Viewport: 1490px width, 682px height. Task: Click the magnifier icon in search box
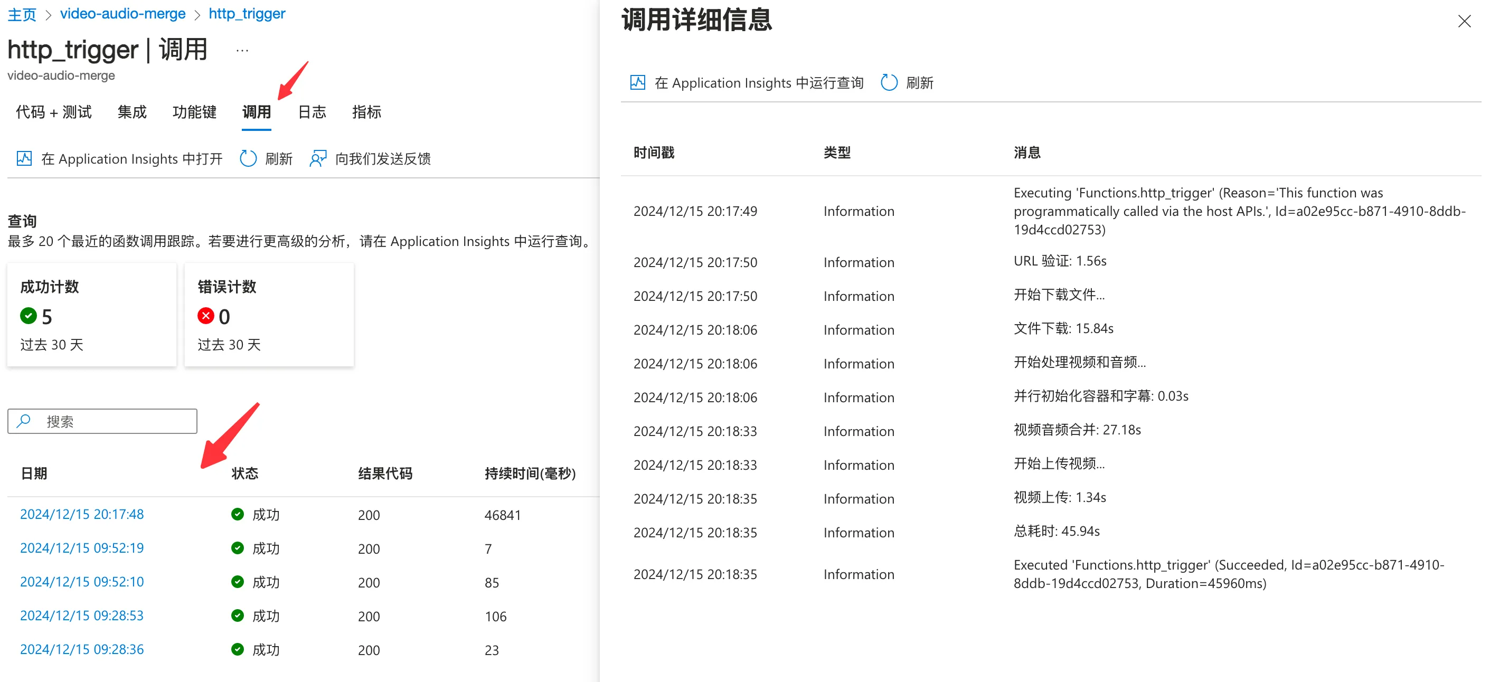pos(24,421)
